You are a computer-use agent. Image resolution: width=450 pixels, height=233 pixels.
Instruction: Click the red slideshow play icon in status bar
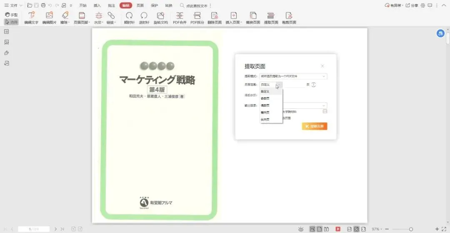338,229
